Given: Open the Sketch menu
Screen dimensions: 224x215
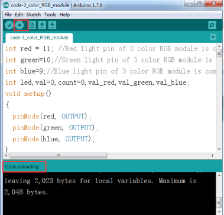Looking at the screenshot, I should click(x=34, y=15).
